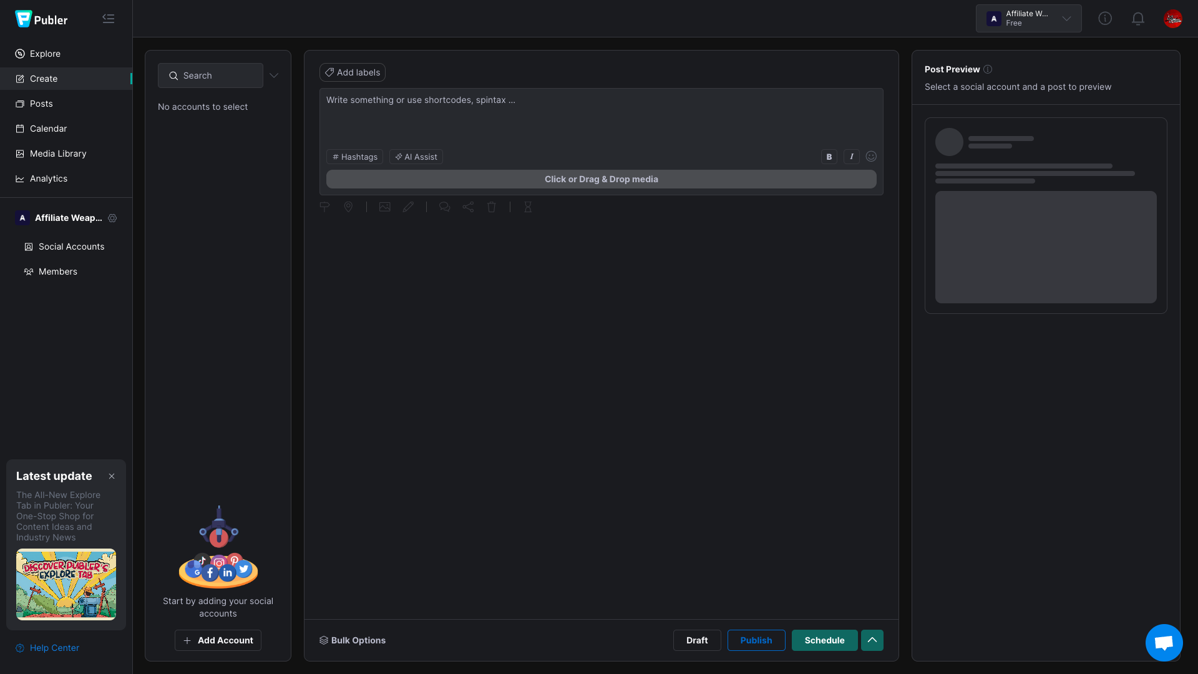Click the image icon in post toolbar
1198x674 pixels.
tap(384, 207)
